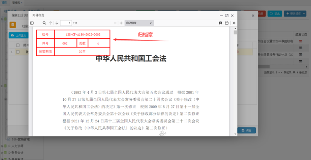The width and height of the screenshot is (311, 160).
Task: Close the 编辑 dialog behind the viewer
Action: pos(253,15)
